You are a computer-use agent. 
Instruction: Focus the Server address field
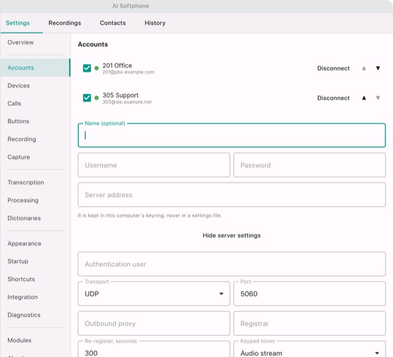232,195
